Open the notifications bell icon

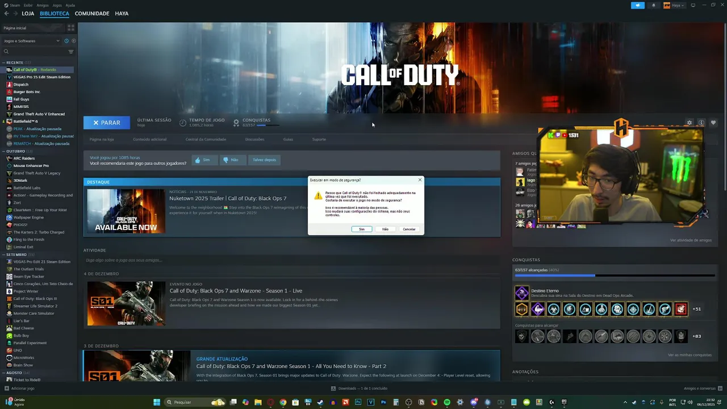pos(653,5)
